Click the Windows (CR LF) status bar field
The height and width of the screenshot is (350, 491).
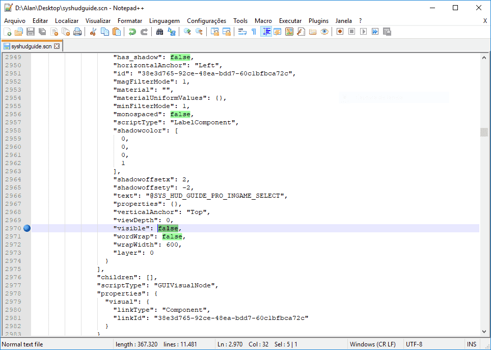(373, 344)
